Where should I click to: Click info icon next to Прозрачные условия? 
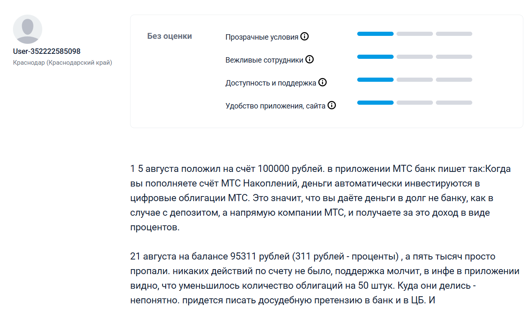pyautogui.click(x=305, y=37)
